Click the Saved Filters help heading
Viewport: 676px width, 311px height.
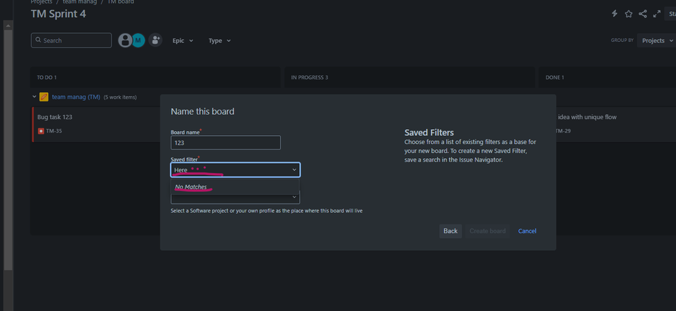coord(429,133)
